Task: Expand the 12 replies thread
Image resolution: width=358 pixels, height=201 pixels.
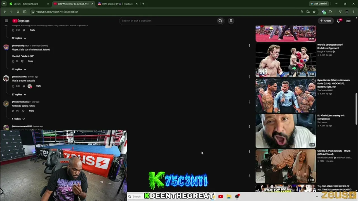Action: pyautogui.click(x=19, y=69)
